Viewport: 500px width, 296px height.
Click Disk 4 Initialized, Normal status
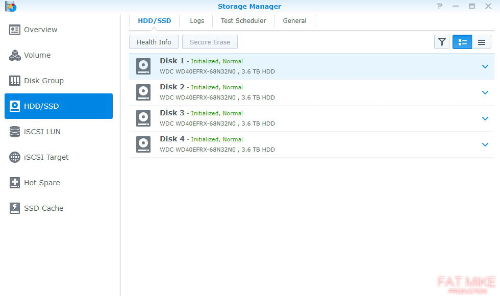point(217,139)
